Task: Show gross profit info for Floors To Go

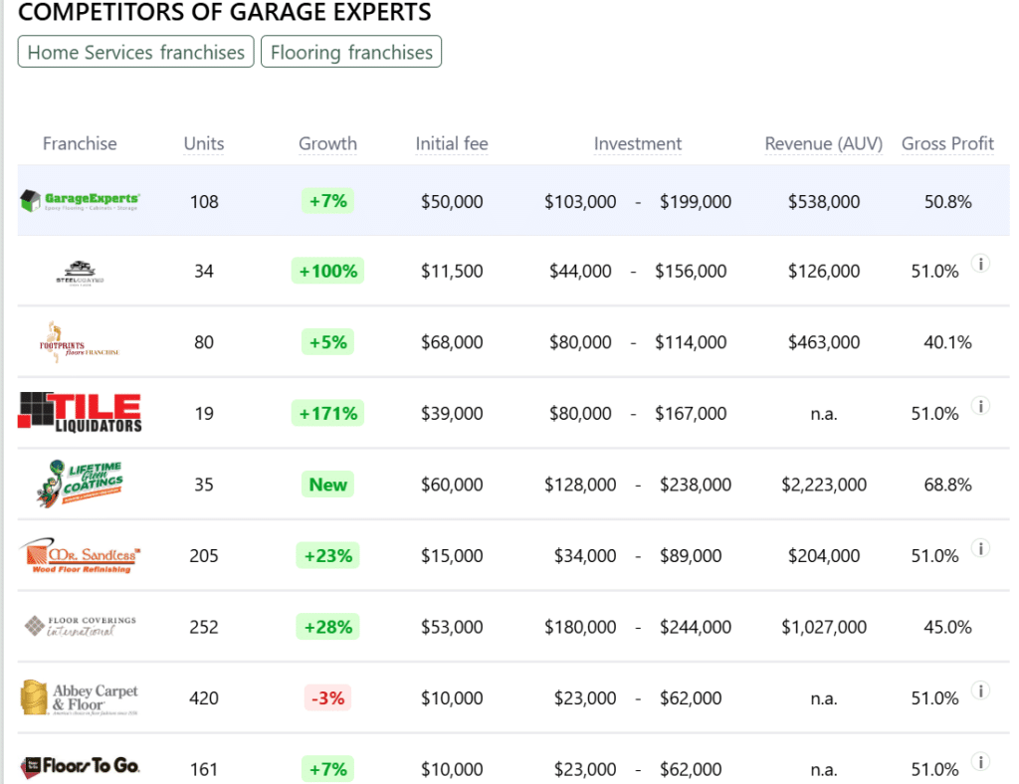Action: coord(980,761)
